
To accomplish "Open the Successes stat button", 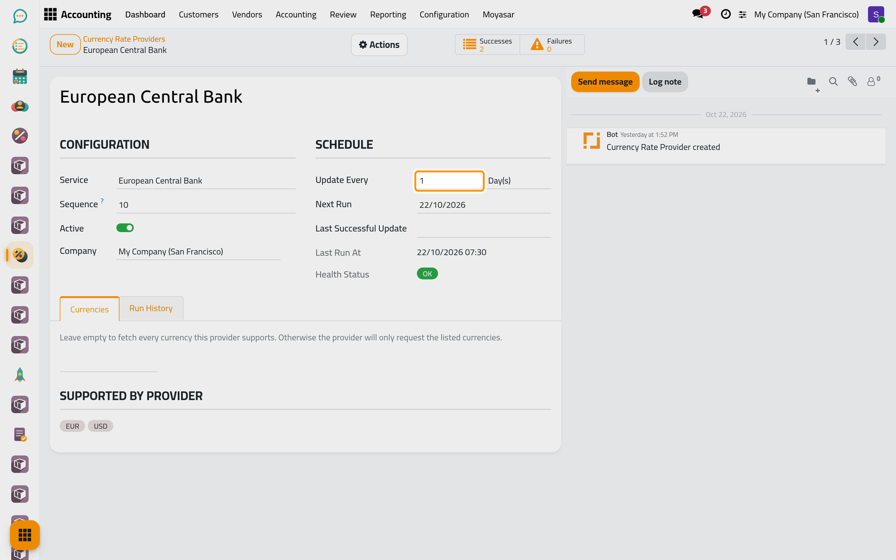I will [487, 45].
